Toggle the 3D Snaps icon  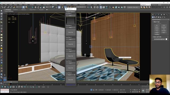coord(62,7)
